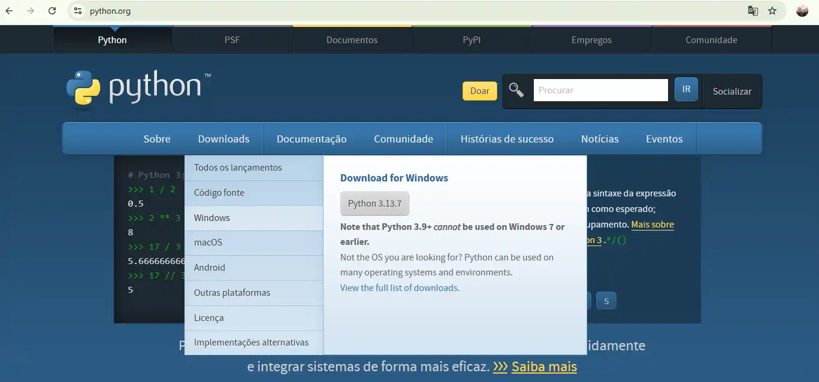The width and height of the screenshot is (819, 382).
Task: Click the yellow Doar button
Action: [x=480, y=90]
